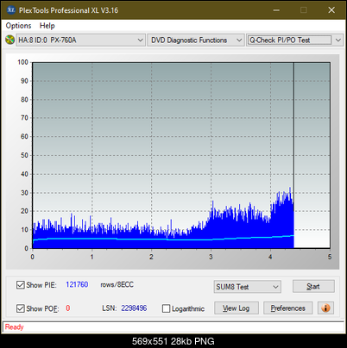
Task: Click the x-axis label 5
Action: point(330,257)
